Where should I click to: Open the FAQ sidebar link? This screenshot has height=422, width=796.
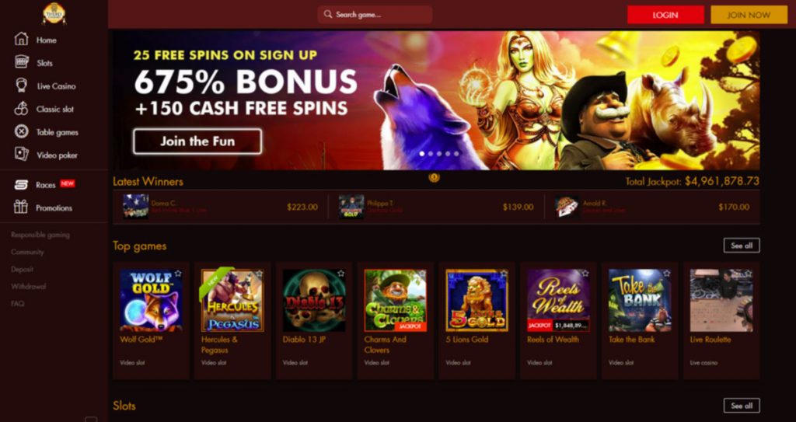pyautogui.click(x=18, y=304)
